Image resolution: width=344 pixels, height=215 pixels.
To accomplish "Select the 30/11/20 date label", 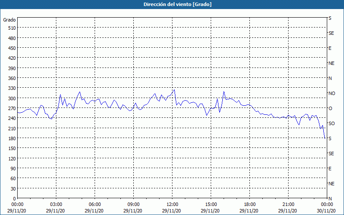I will (x=326, y=211).
